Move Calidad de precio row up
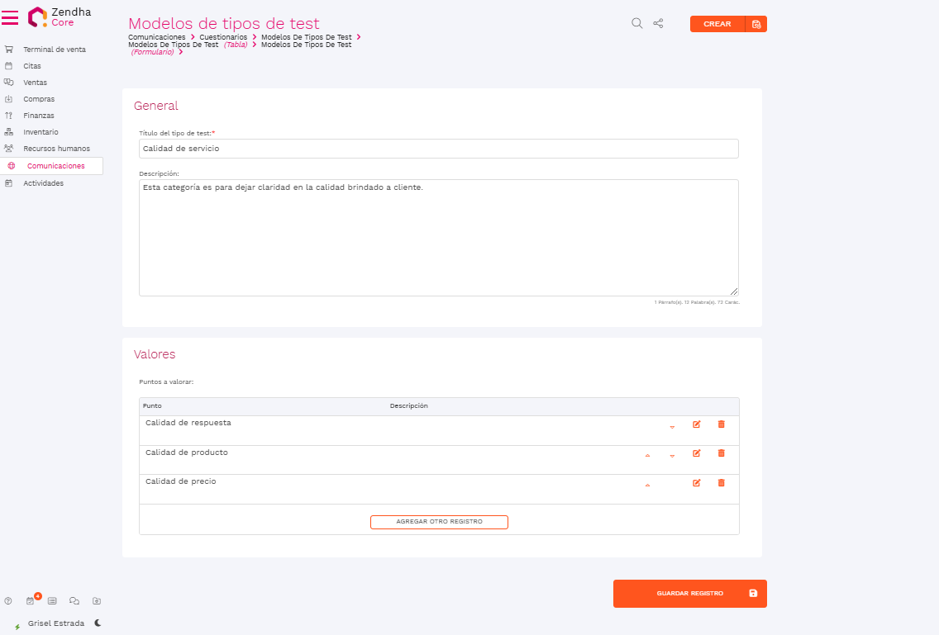This screenshot has height=635, width=939. pos(647,485)
